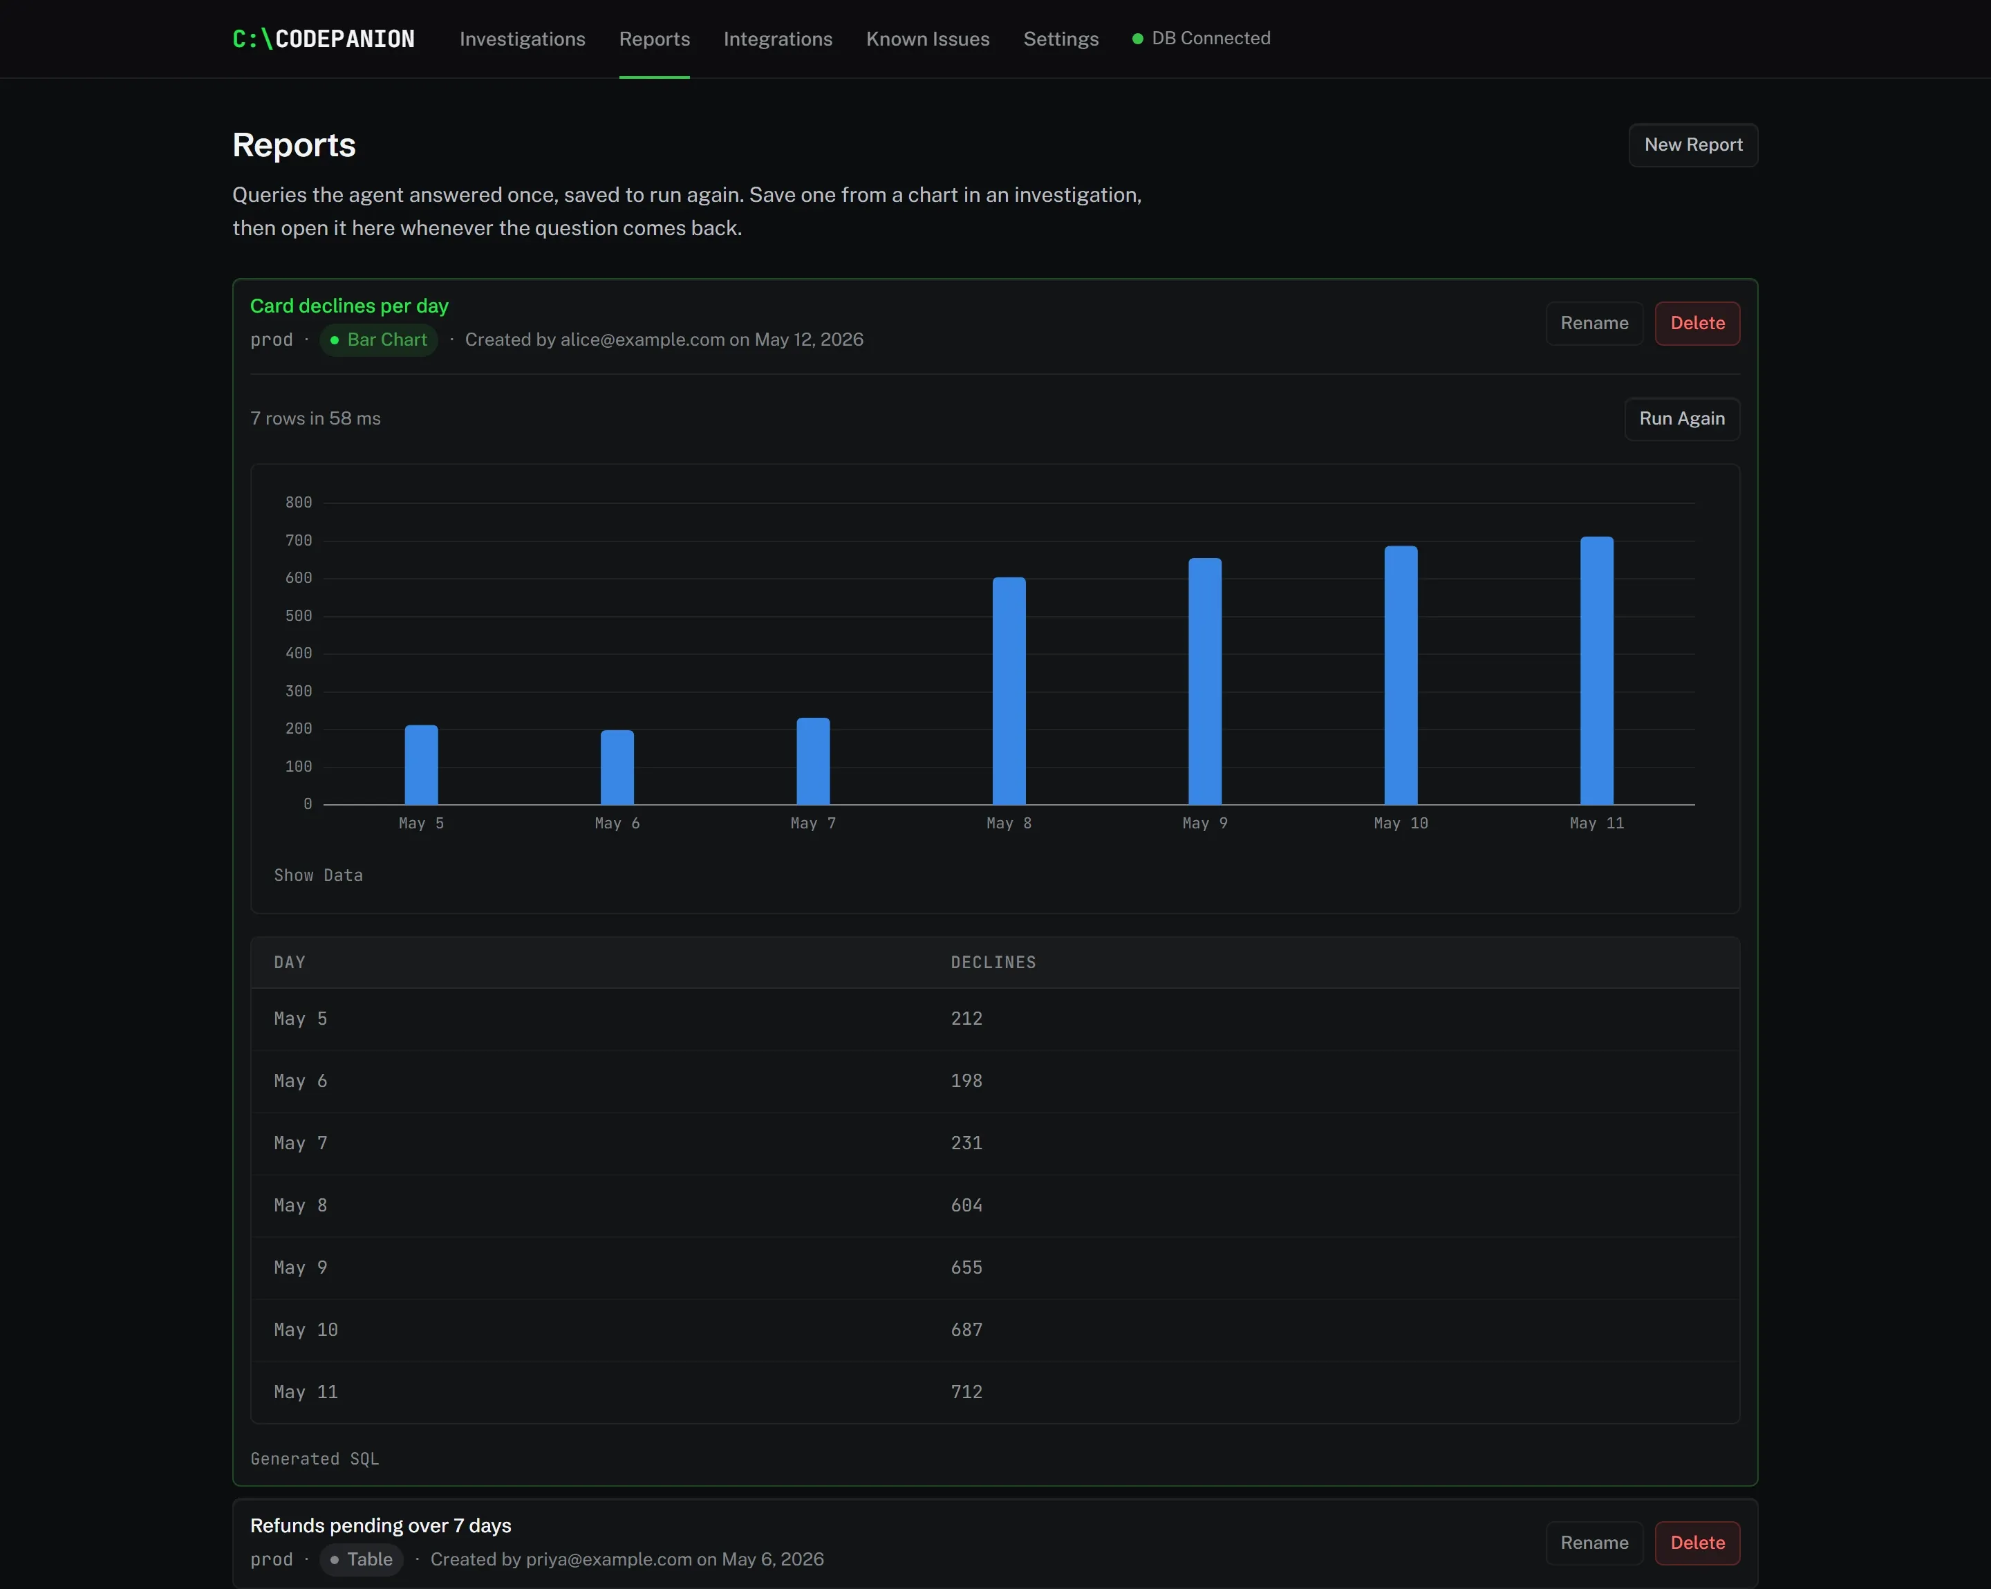This screenshot has height=1589, width=1991.
Task: Expand the Show Data disclosure
Action: point(318,875)
